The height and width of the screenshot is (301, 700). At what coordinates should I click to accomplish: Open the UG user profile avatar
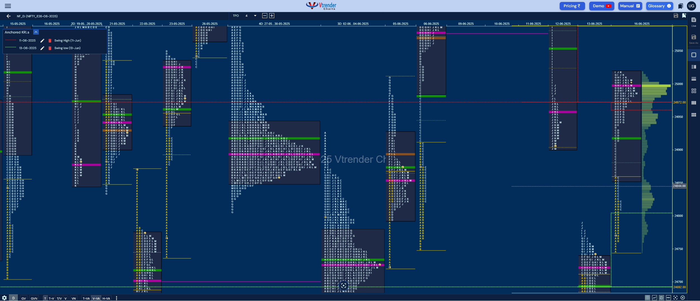pos(691,6)
